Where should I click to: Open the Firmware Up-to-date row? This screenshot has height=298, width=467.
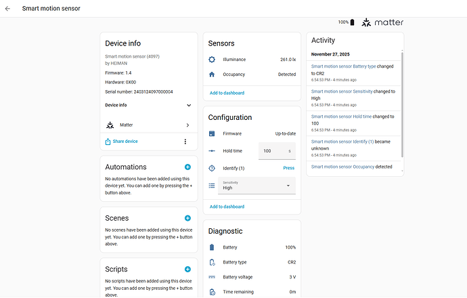pyautogui.click(x=252, y=134)
